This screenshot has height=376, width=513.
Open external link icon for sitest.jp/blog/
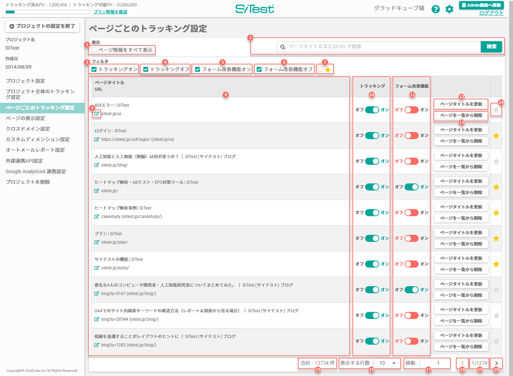click(96, 165)
